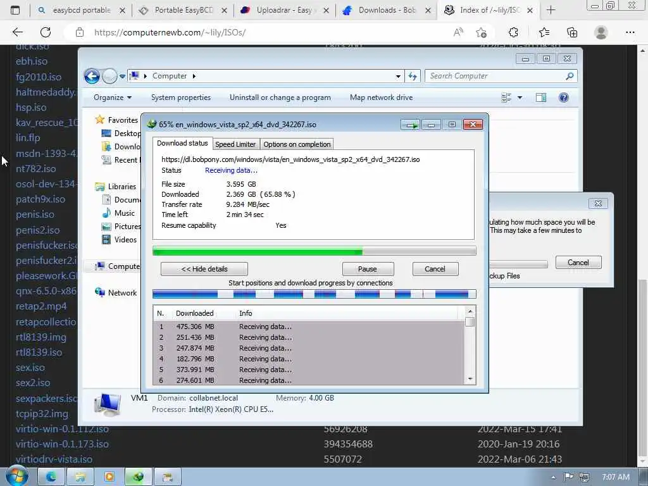The image size is (648, 486).
Task: View site info via the lock icon
Action: (x=80, y=32)
